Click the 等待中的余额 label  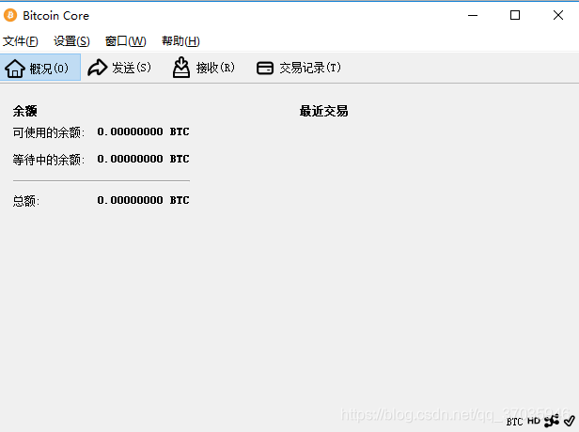click(x=49, y=160)
